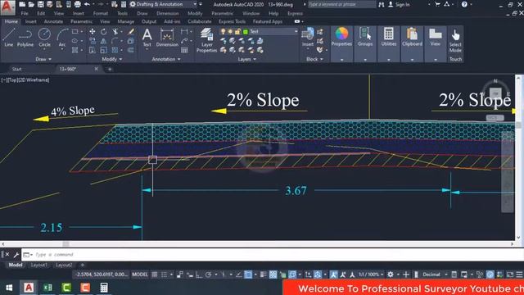The width and height of the screenshot is (524, 295).
Task: Toggle ortho mode in status bar
Action: 199,275
